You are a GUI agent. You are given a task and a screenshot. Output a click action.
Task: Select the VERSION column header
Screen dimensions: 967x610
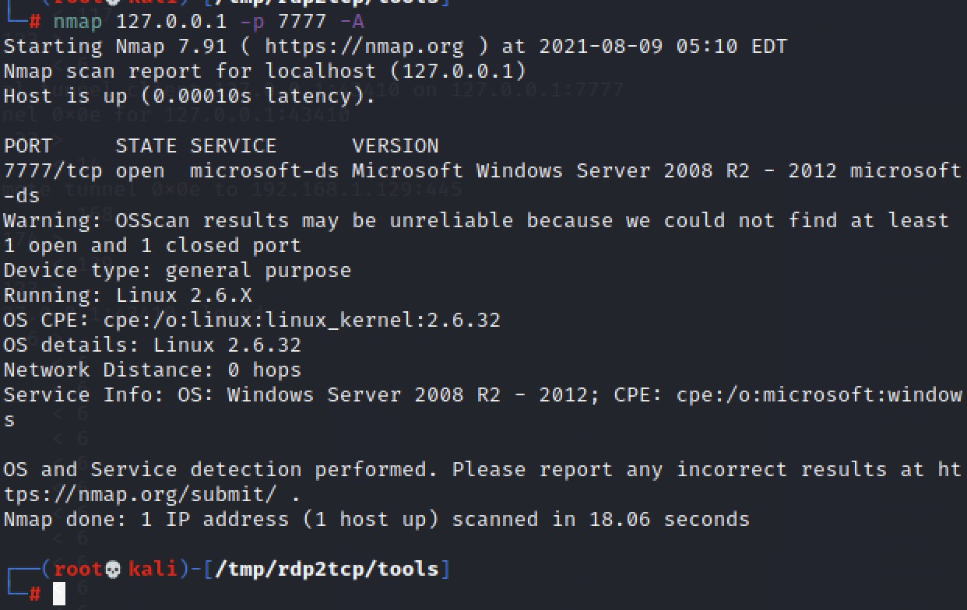click(x=395, y=146)
